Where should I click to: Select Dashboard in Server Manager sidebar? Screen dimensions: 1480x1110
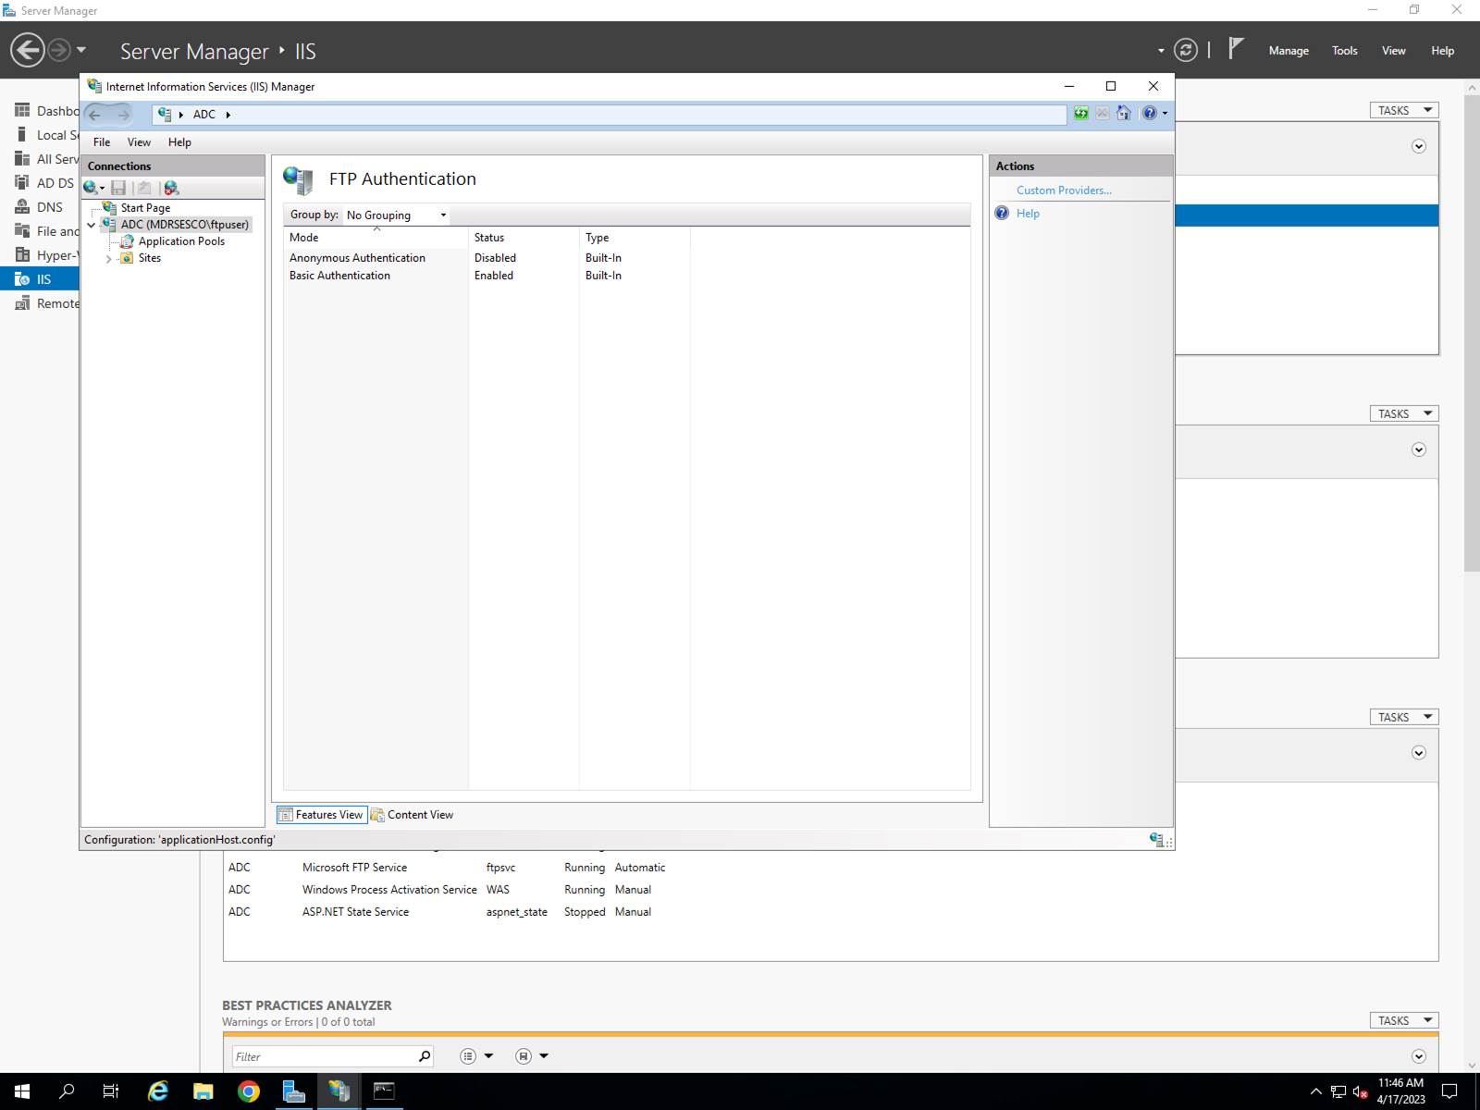coord(44,111)
